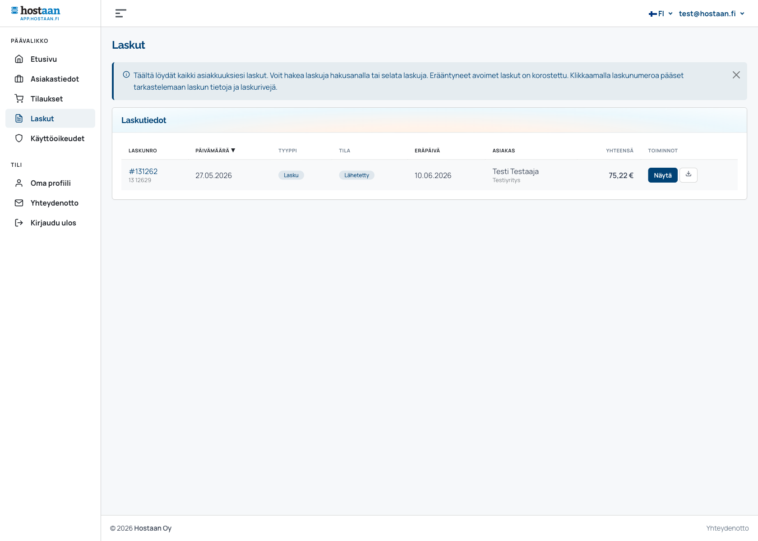Click the Kirjaudu ulos logout icon

click(x=19, y=223)
